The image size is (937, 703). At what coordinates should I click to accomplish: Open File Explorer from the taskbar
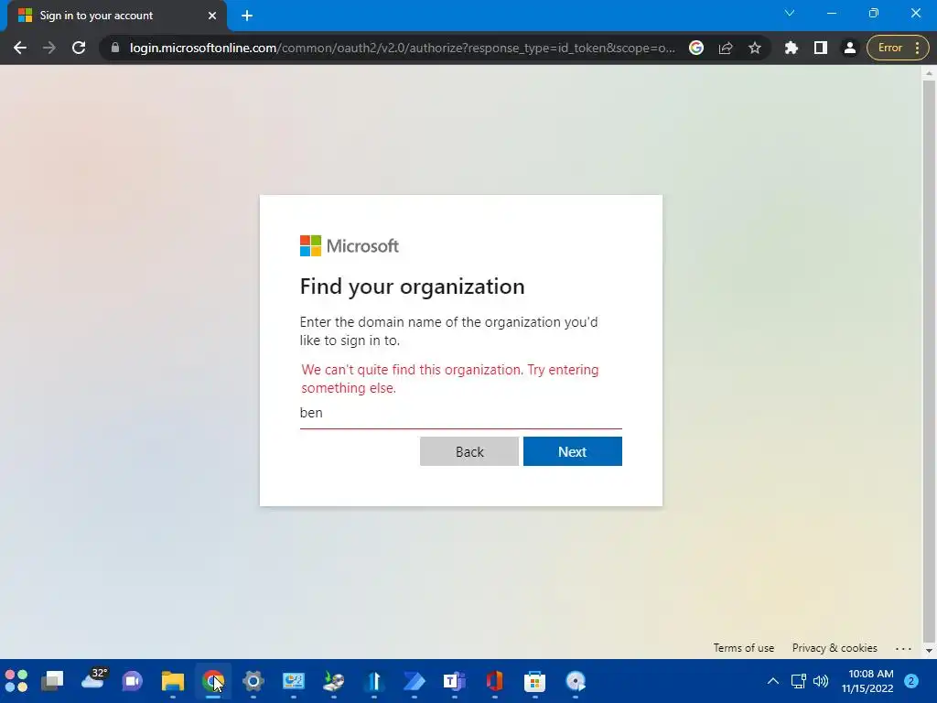[x=173, y=681]
